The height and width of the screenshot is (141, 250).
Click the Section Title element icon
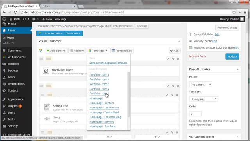tap(47, 107)
